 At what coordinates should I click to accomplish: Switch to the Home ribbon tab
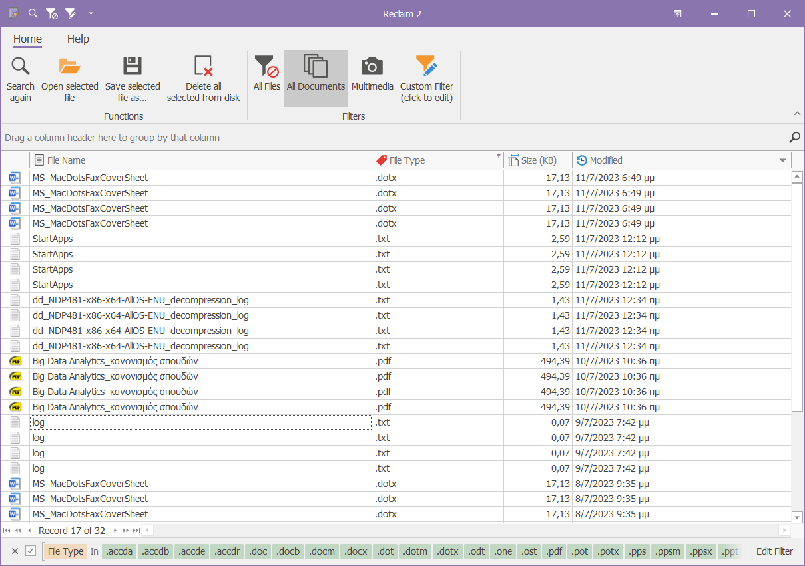27,39
